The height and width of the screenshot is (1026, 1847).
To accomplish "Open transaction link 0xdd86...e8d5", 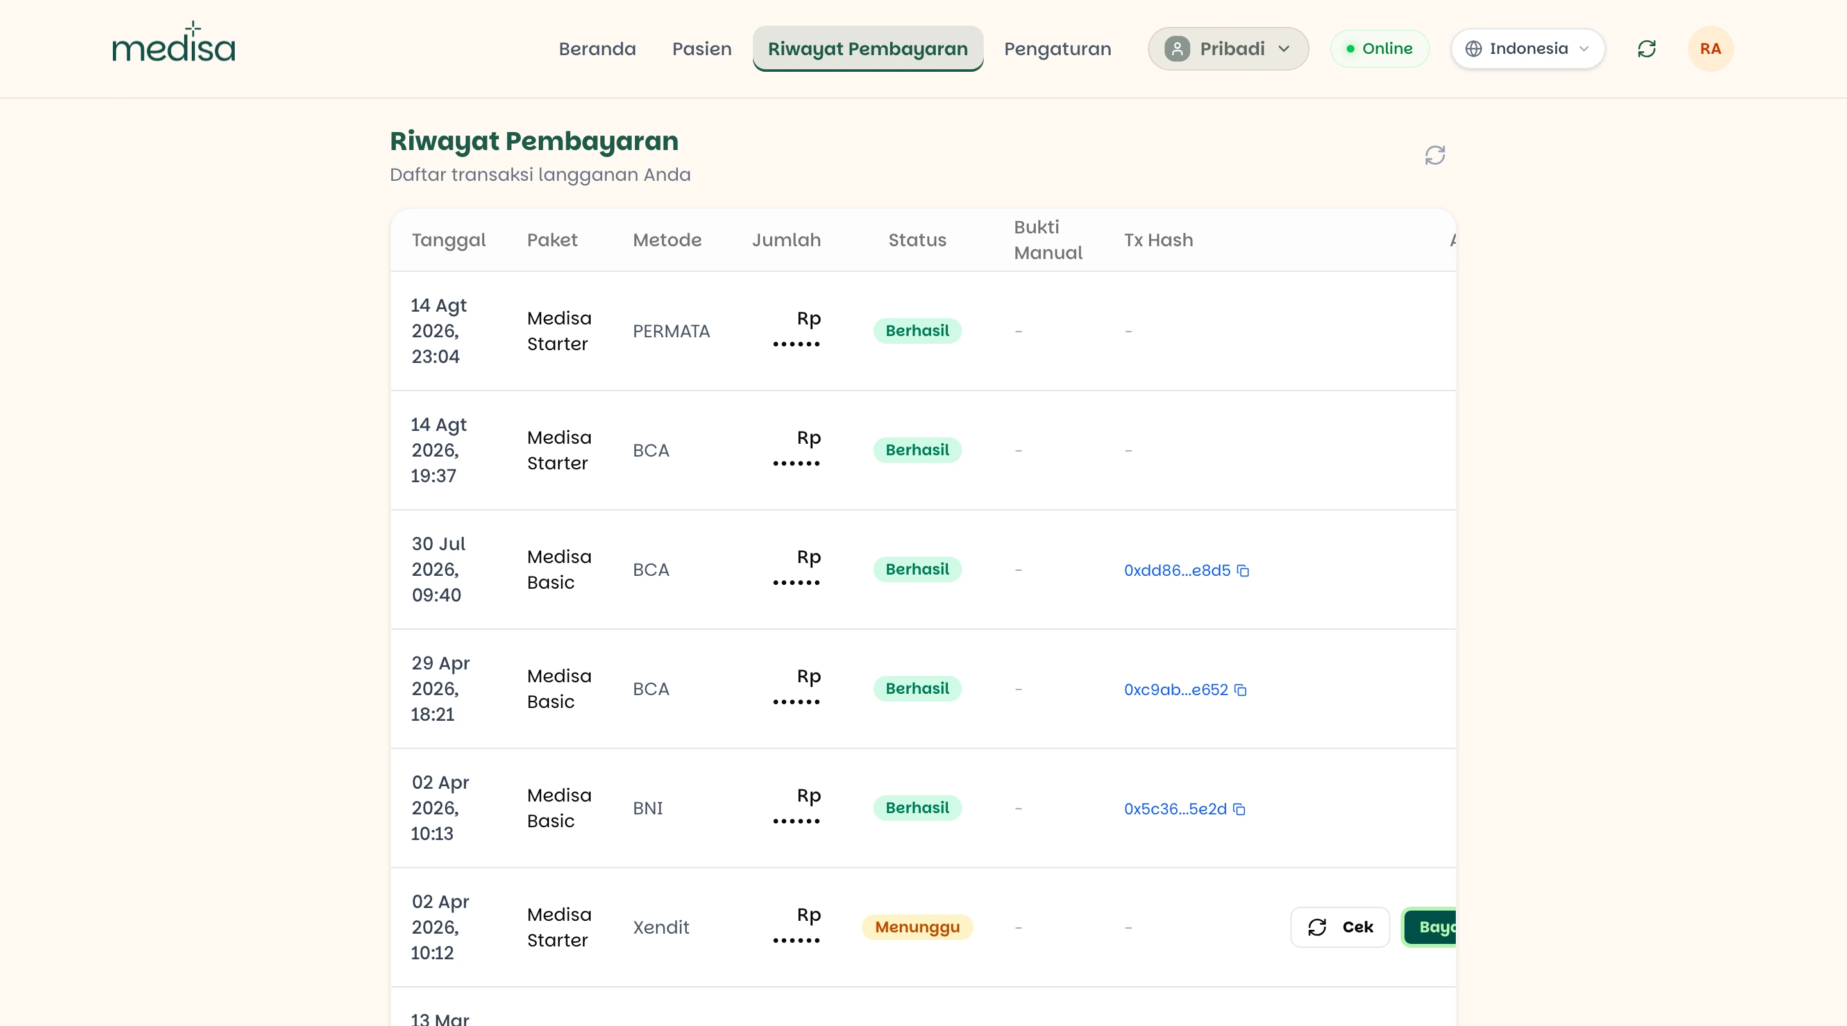I will coord(1177,570).
